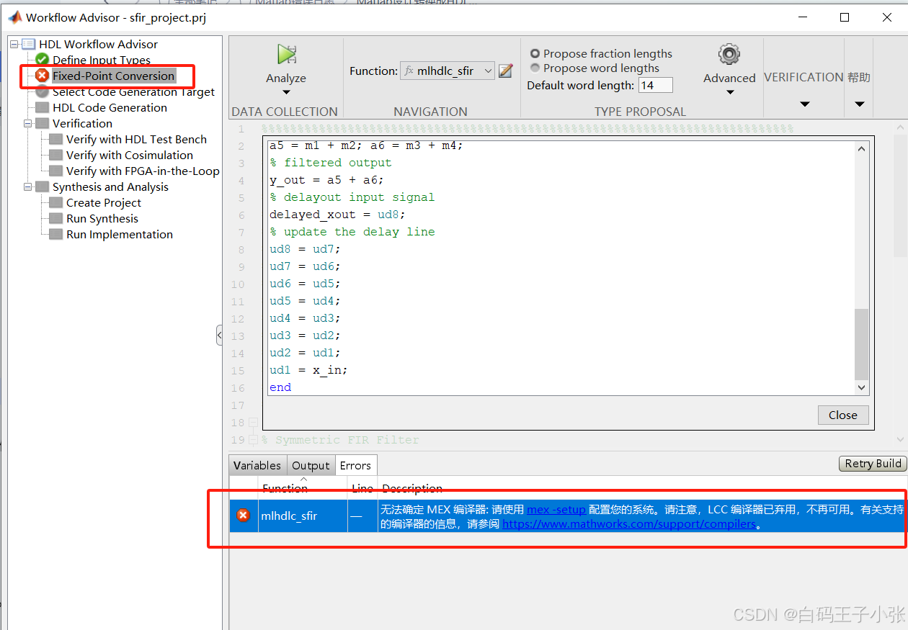Click the Close button
The image size is (908, 630).
[x=842, y=415]
